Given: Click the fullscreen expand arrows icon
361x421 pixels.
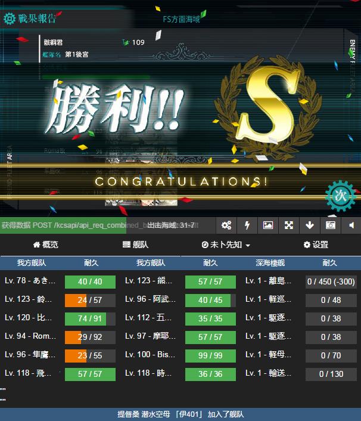Looking at the screenshot, I should tap(289, 225).
